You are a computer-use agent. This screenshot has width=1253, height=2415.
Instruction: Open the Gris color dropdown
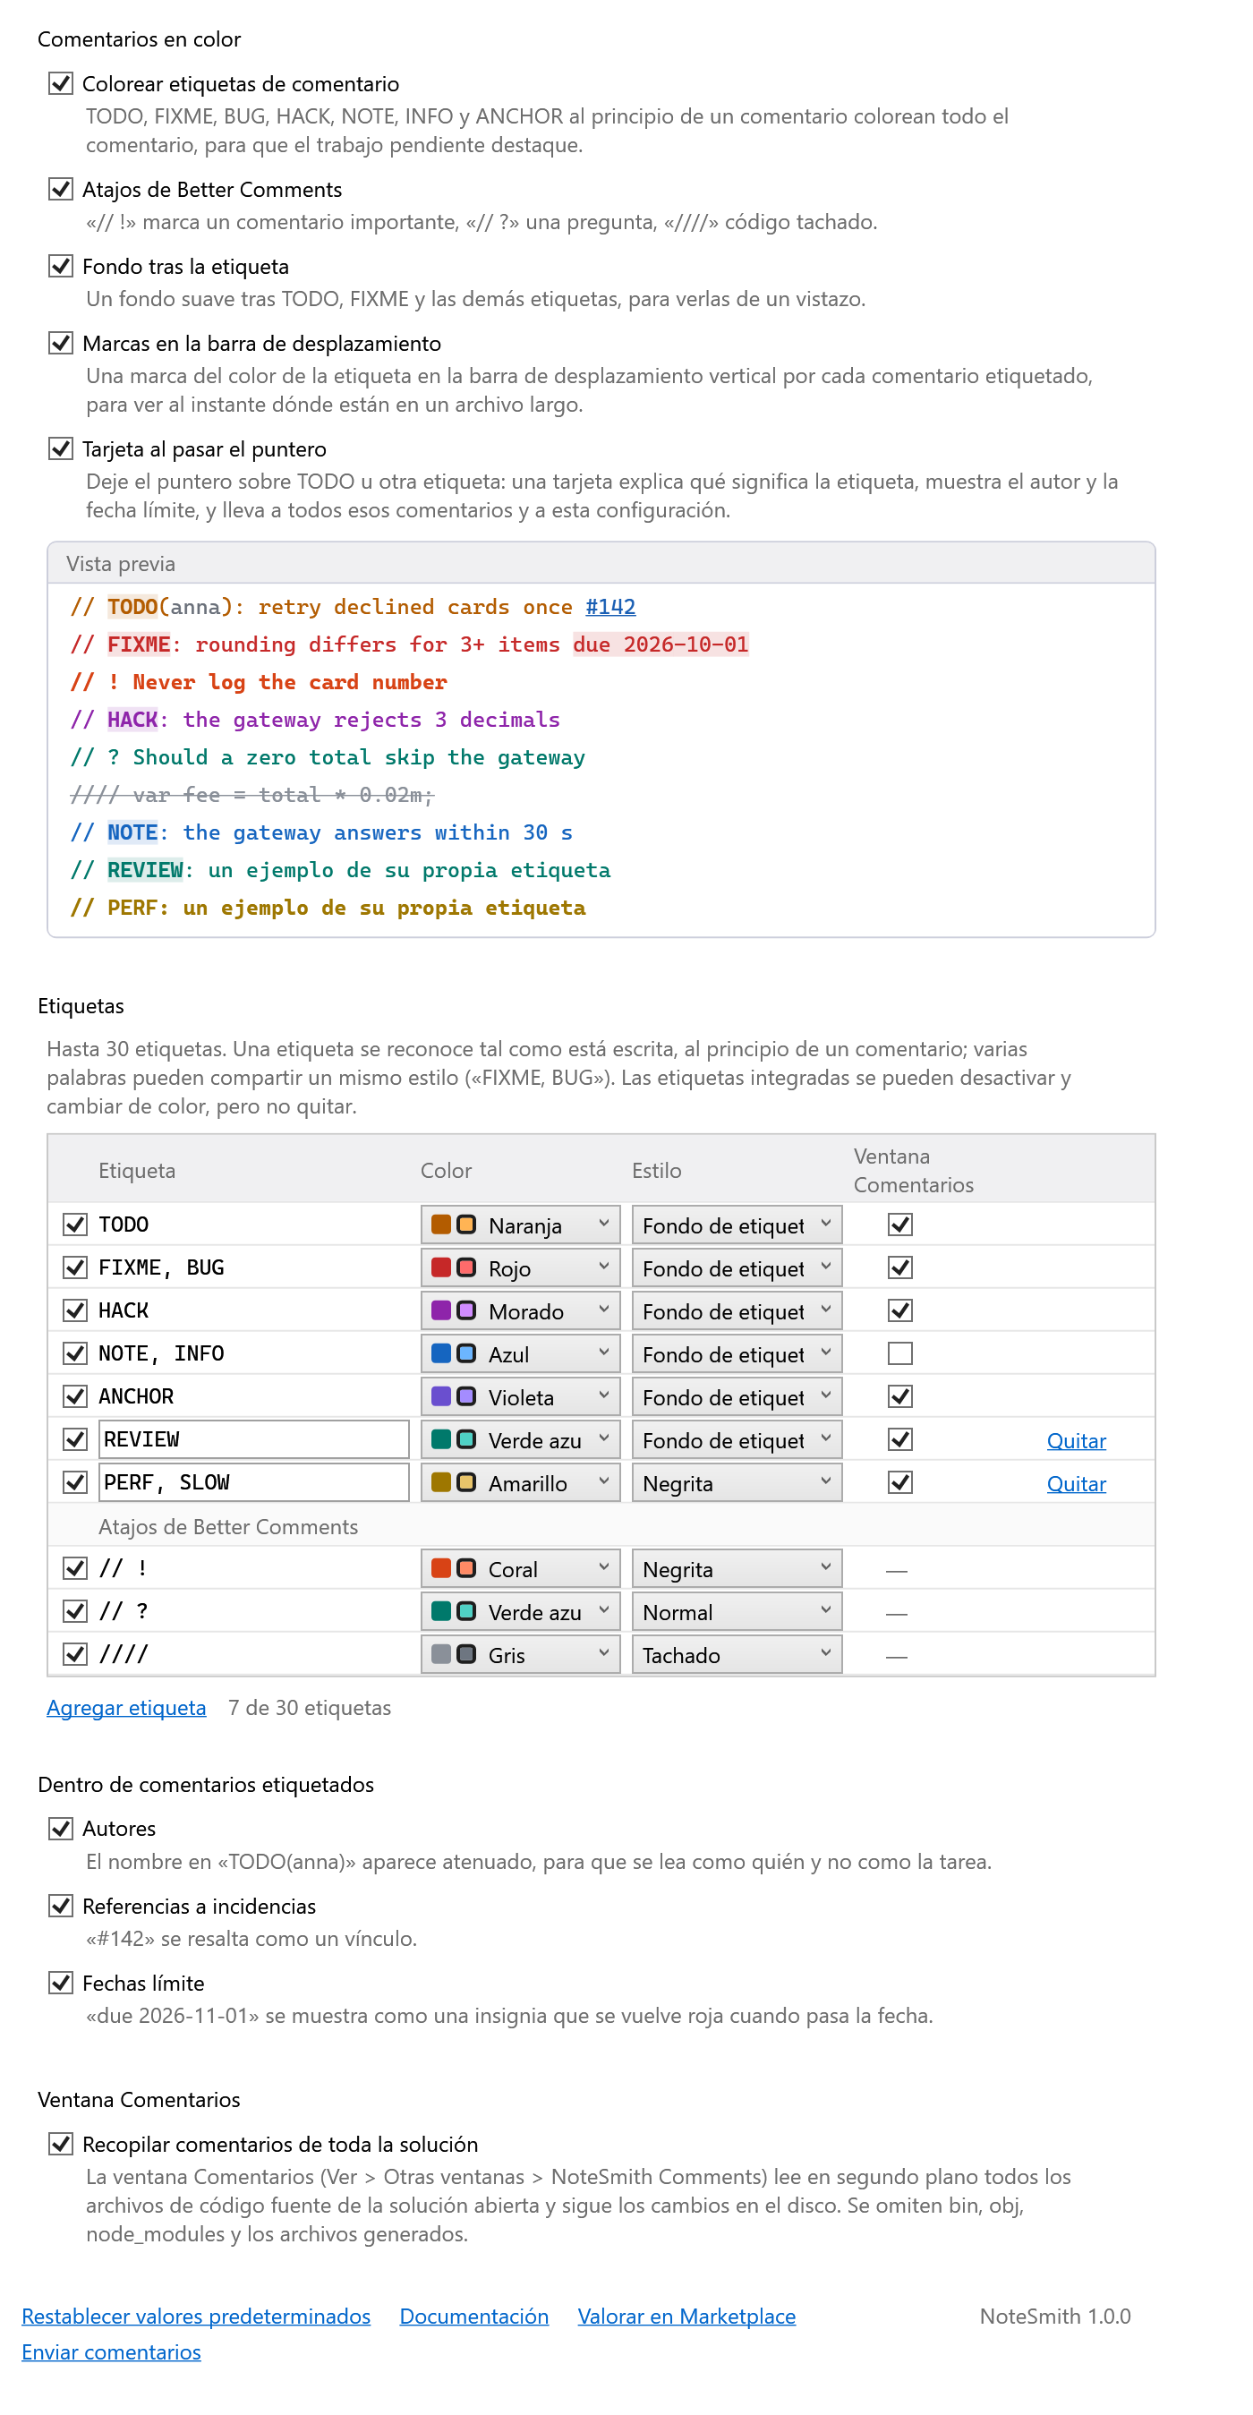click(520, 1656)
